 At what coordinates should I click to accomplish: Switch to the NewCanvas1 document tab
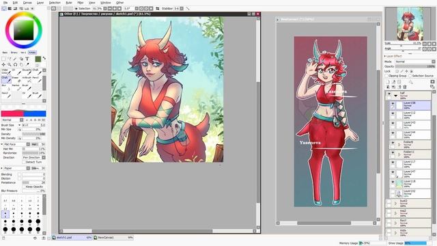point(113,238)
